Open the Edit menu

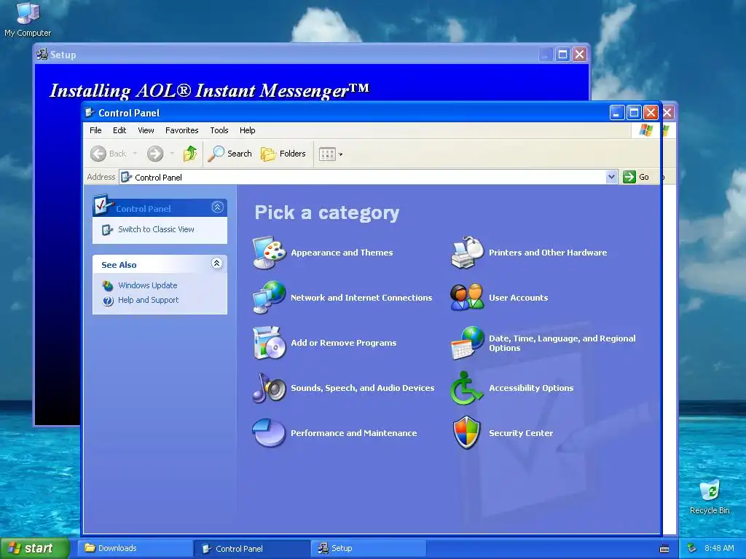tap(119, 130)
